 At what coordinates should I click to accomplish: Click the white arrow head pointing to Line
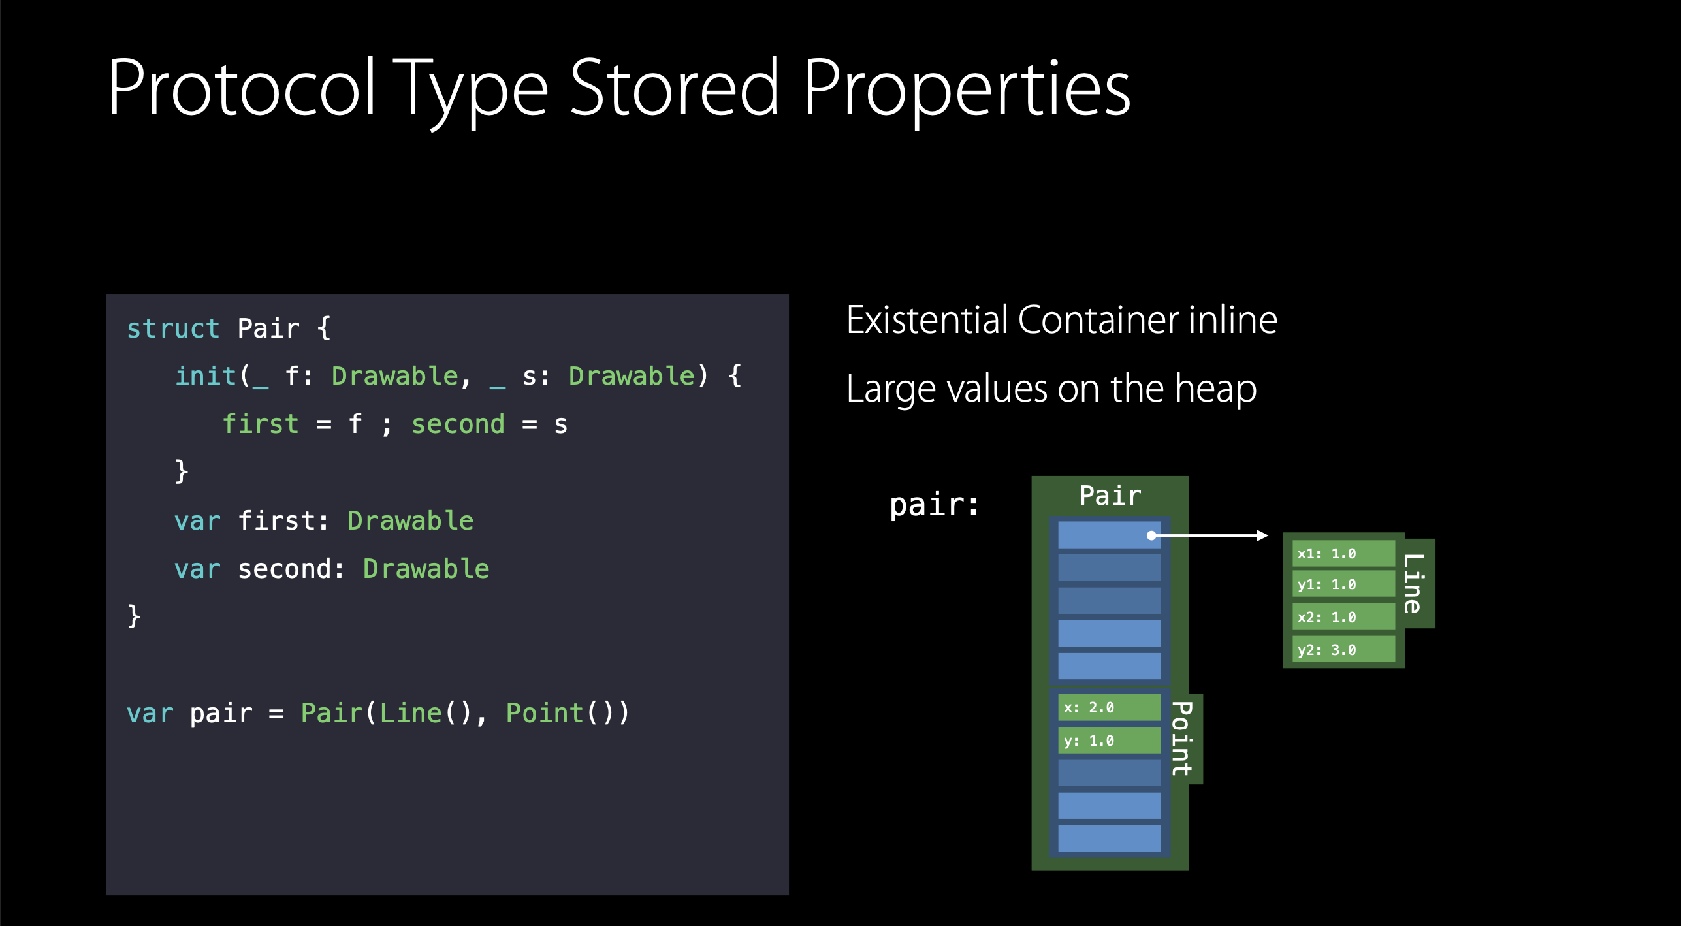click(1262, 535)
